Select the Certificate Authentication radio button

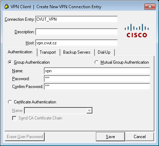point(10,102)
